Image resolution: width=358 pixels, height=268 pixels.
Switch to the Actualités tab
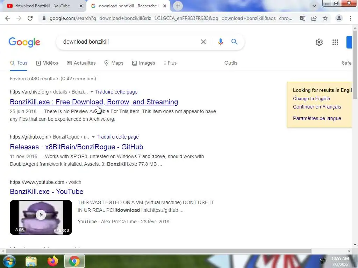coord(81,63)
